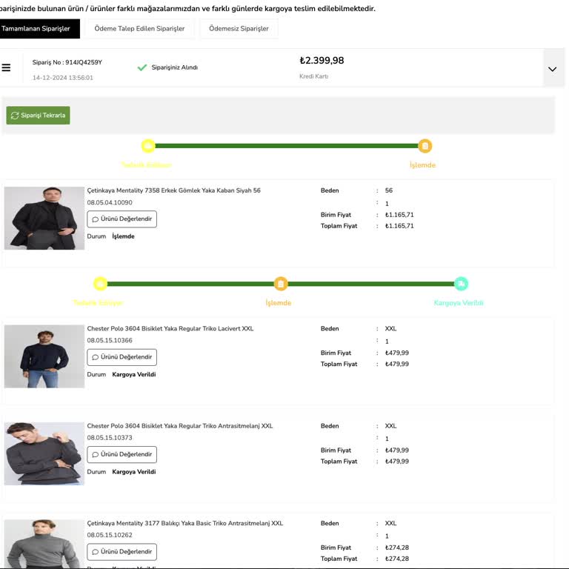Click the Siparişiniz Alındı status text

(175, 67)
